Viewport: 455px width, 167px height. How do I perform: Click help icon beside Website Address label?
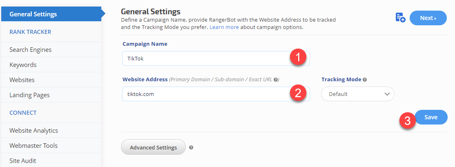[276, 80]
